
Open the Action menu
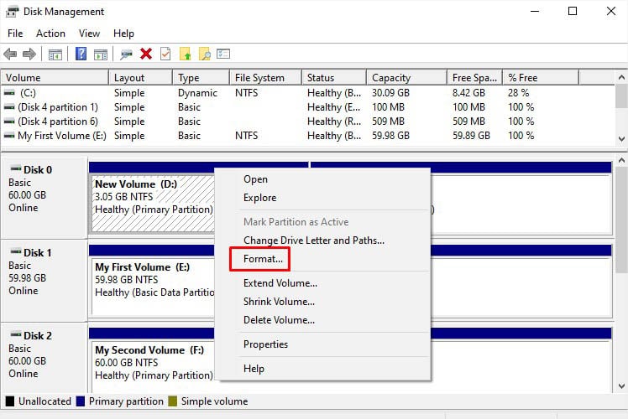click(50, 34)
